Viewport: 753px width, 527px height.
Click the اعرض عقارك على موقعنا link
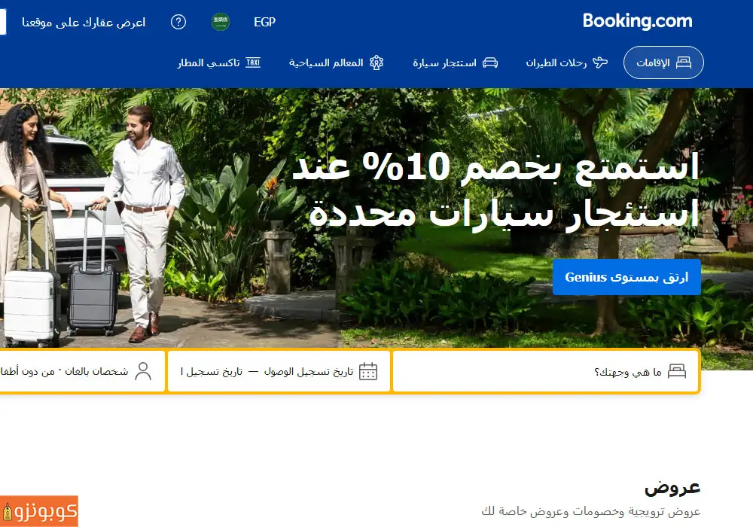tap(84, 23)
